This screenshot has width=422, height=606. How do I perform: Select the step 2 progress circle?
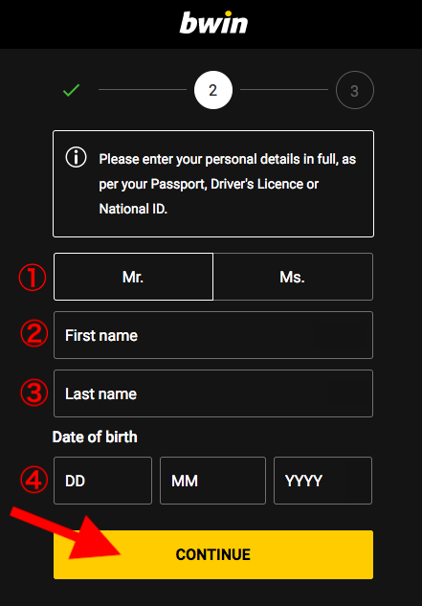click(x=213, y=90)
